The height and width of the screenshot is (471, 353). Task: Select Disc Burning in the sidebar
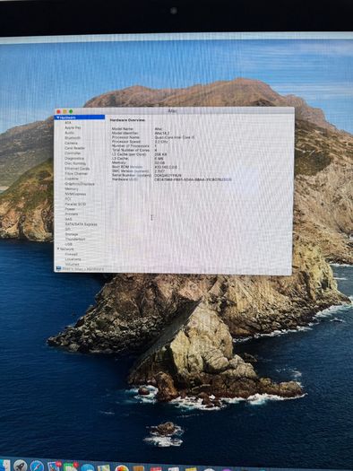(75, 163)
